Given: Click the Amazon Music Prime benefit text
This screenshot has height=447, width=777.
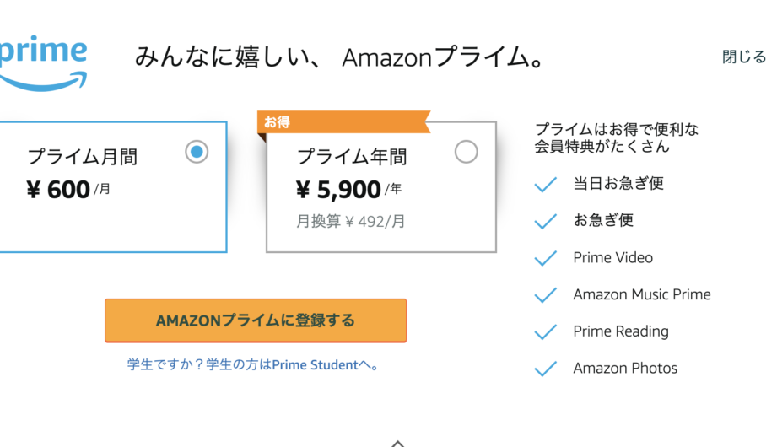Looking at the screenshot, I should [641, 295].
